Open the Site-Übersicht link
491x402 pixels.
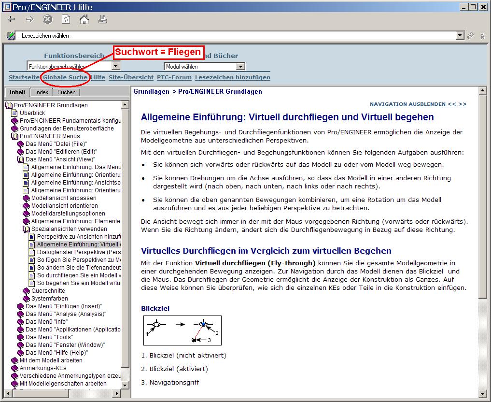click(x=131, y=77)
